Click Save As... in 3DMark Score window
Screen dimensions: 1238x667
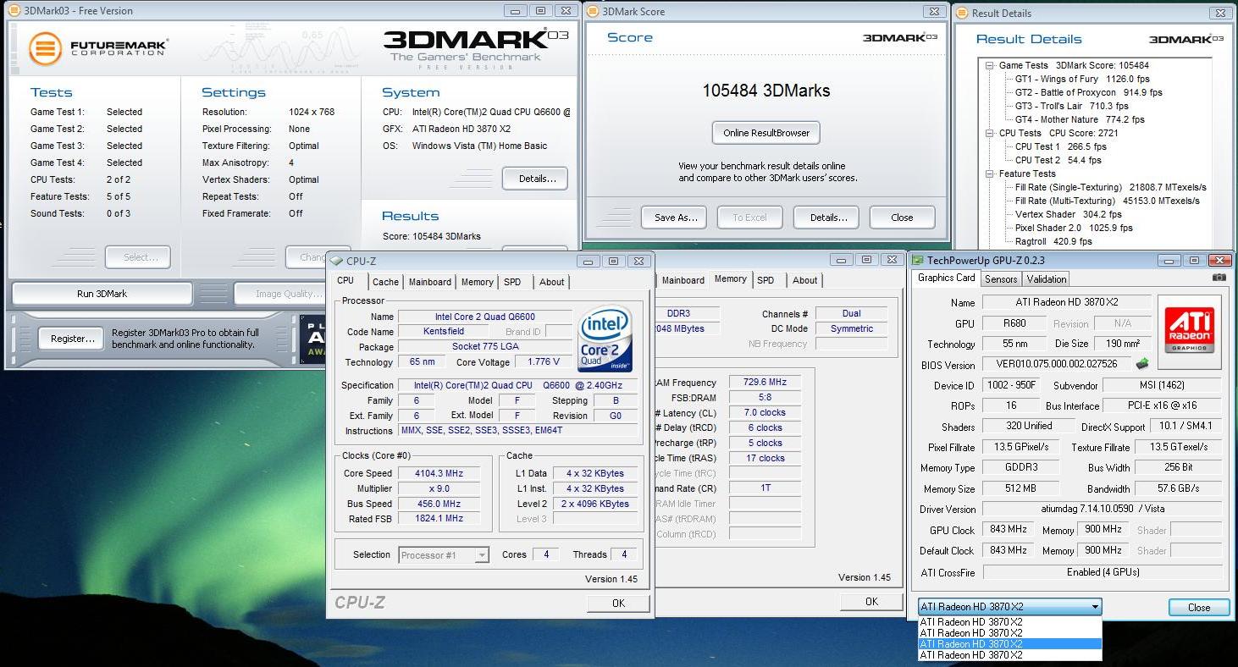[676, 218]
